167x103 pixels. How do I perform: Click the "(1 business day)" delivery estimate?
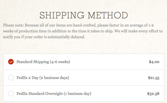click(x=77, y=94)
